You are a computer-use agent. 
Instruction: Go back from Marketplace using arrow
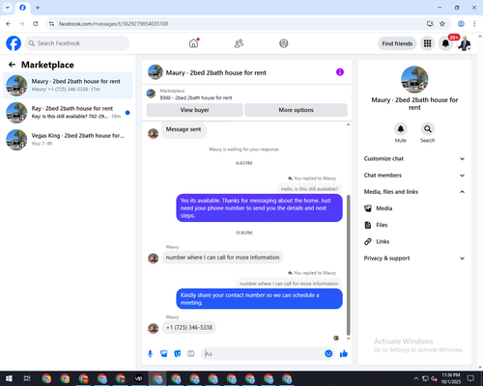tap(12, 65)
